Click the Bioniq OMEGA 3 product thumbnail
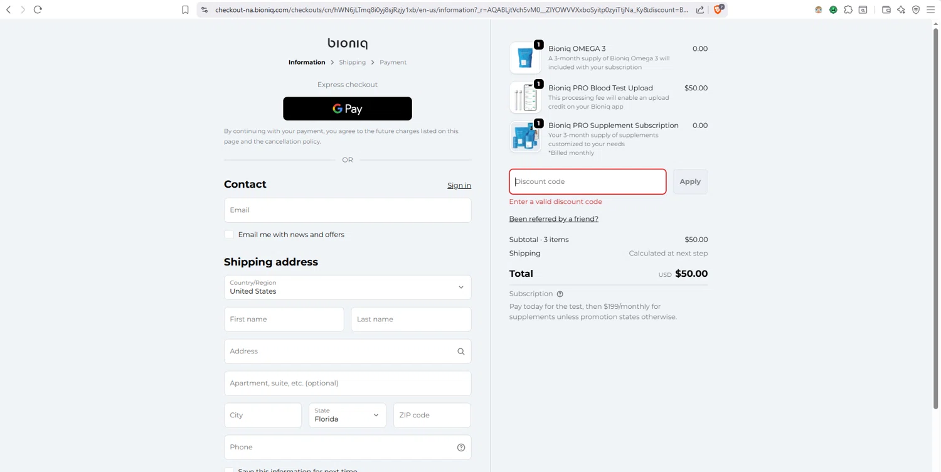The height and width of the screenshot is (472, 941). (x=526, y=58)
